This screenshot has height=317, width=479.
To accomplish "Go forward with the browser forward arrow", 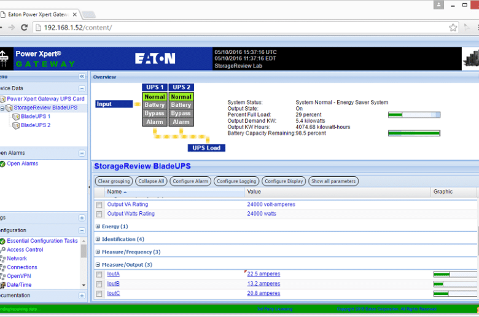I will point(11,28).
